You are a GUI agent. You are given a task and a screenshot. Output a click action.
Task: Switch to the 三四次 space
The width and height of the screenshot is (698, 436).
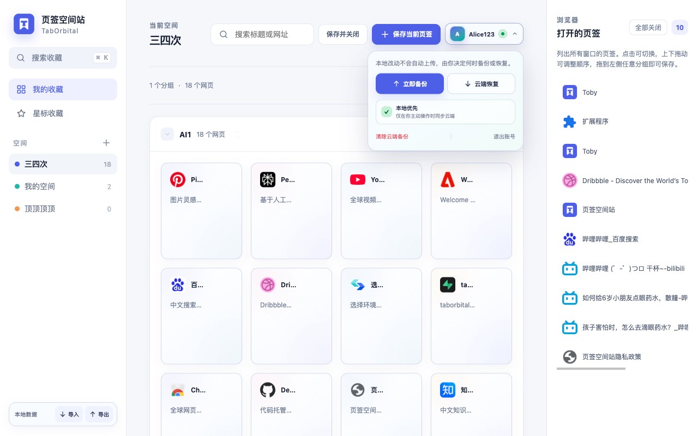[63, 164]
